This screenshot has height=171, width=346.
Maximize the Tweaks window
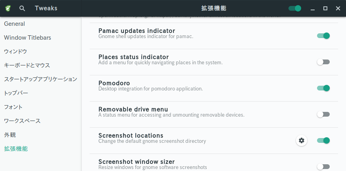click(325, 8)
